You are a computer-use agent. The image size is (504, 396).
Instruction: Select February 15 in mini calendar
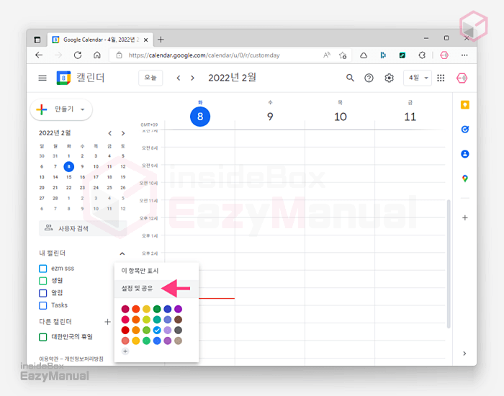pos(69,177)
